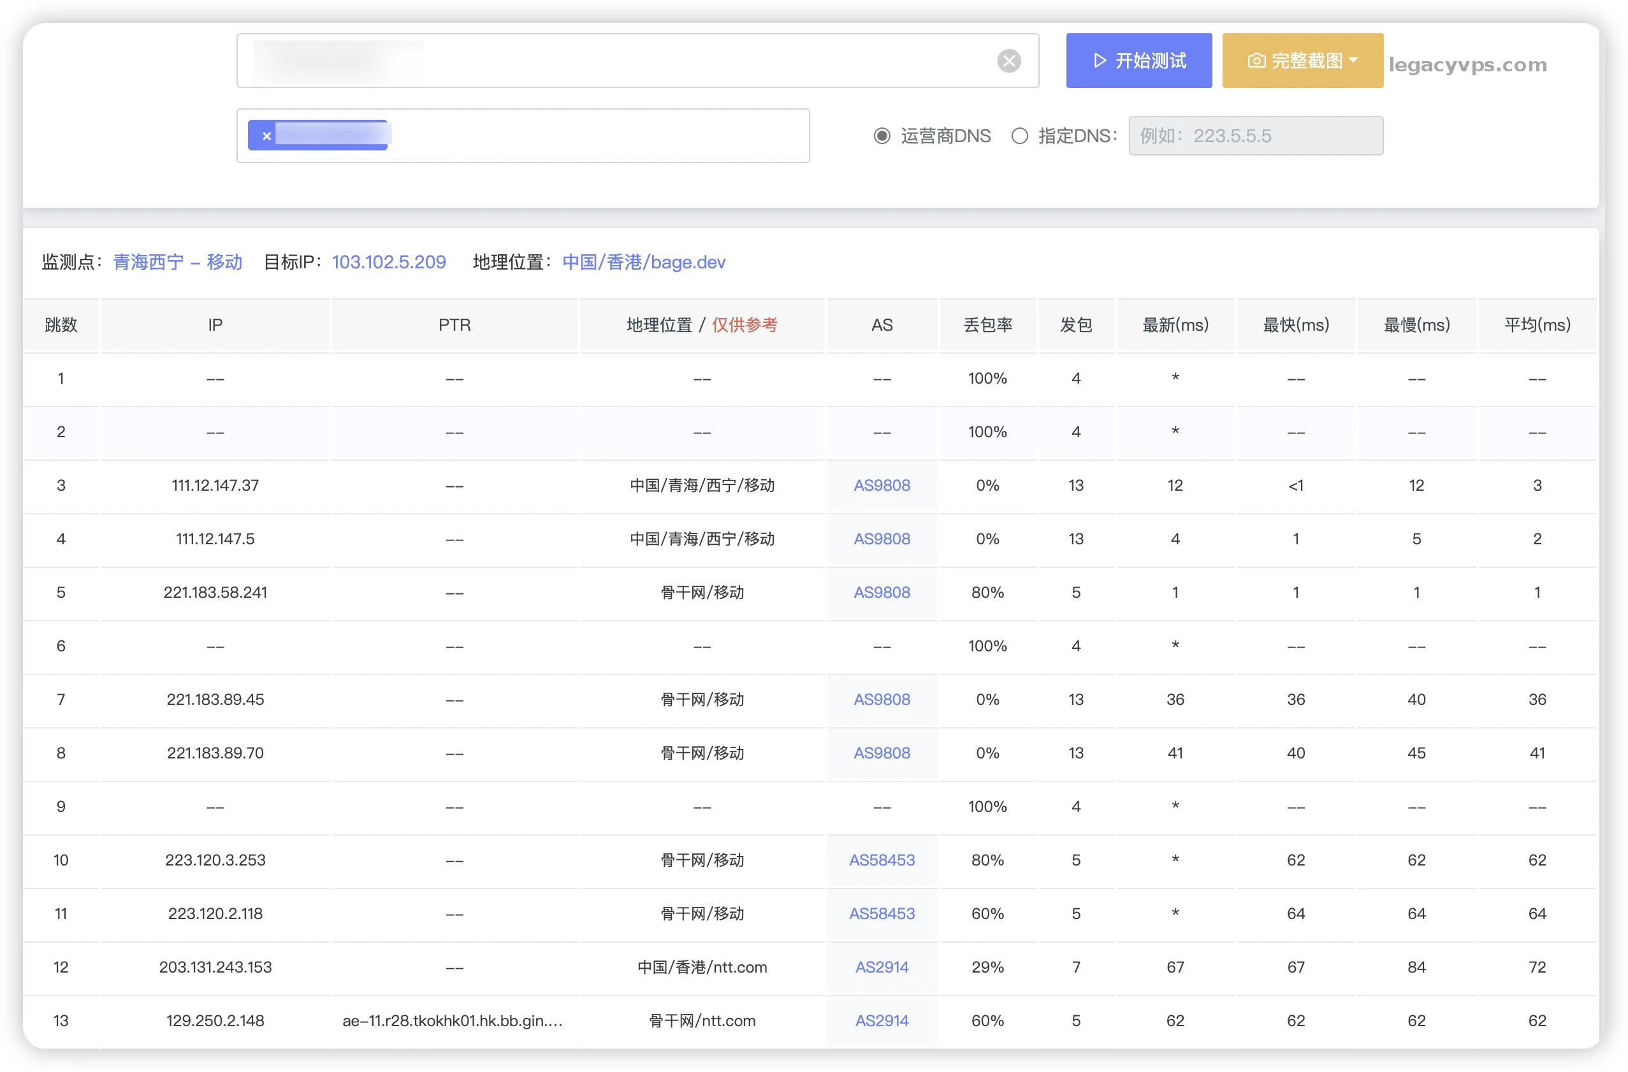
Task: Clear the target address input field
Action: (1008, 61)
